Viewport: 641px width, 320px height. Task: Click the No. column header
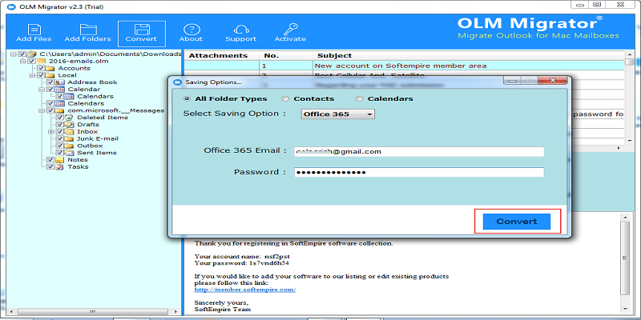pyautogui.click(x=286, y=55)
